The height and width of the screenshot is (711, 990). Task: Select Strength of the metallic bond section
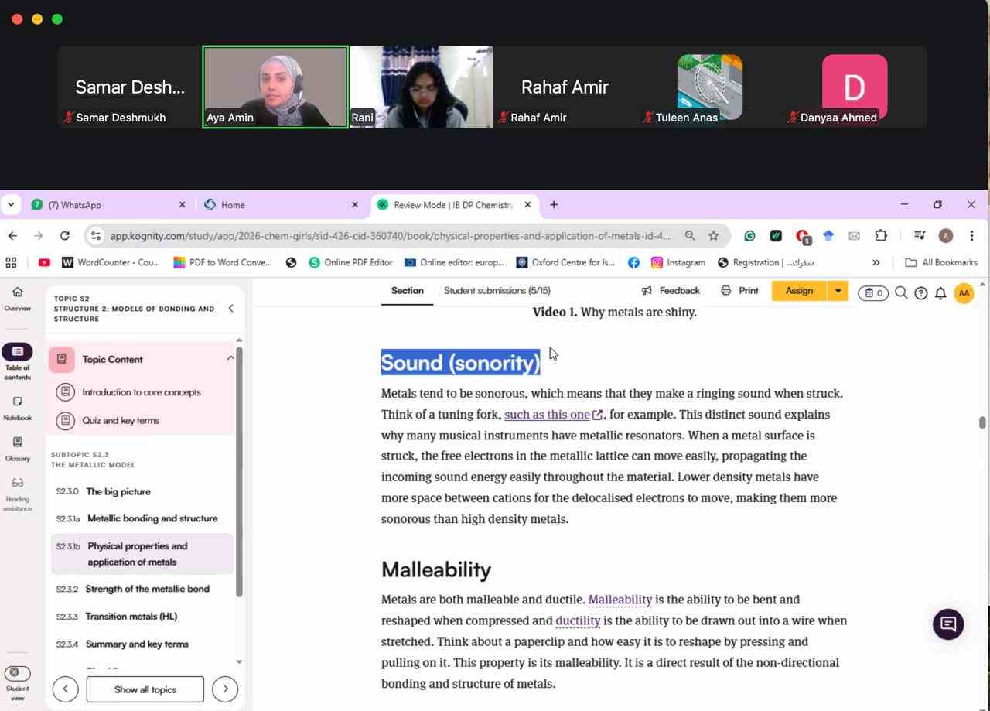147,589
